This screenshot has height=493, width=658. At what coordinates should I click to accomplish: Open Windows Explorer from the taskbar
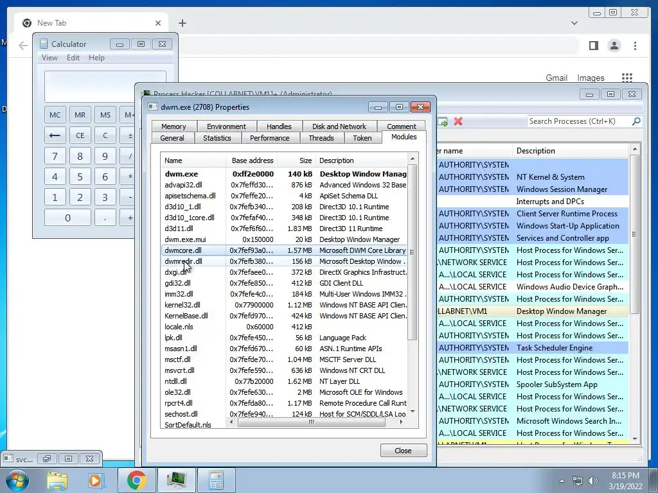click(x=57, y=480)
